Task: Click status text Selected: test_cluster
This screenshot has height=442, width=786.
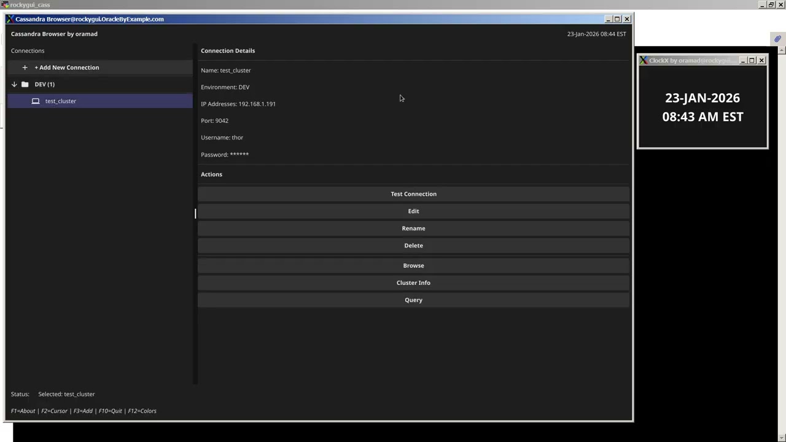Action: [x=66, y=394]
